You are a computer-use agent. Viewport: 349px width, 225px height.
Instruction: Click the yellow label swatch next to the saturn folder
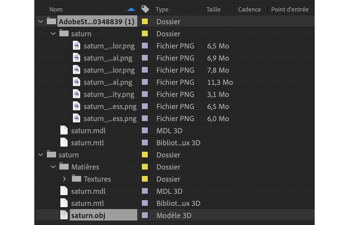point(145,155)
